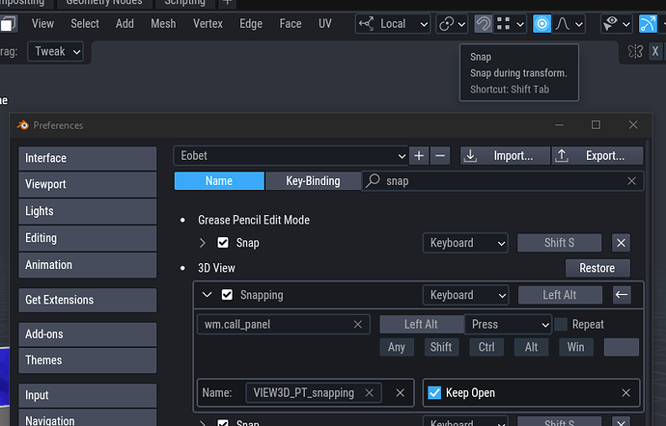Toggle the gizmo display icon
Viewport: 666px width, 426px height.
coord(648,24)
